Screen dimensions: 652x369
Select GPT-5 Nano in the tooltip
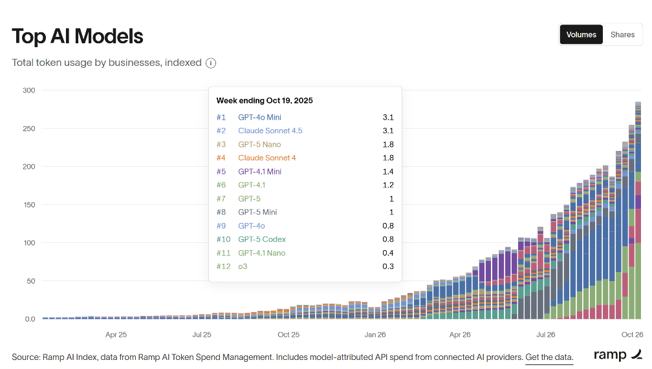[259, 144]
